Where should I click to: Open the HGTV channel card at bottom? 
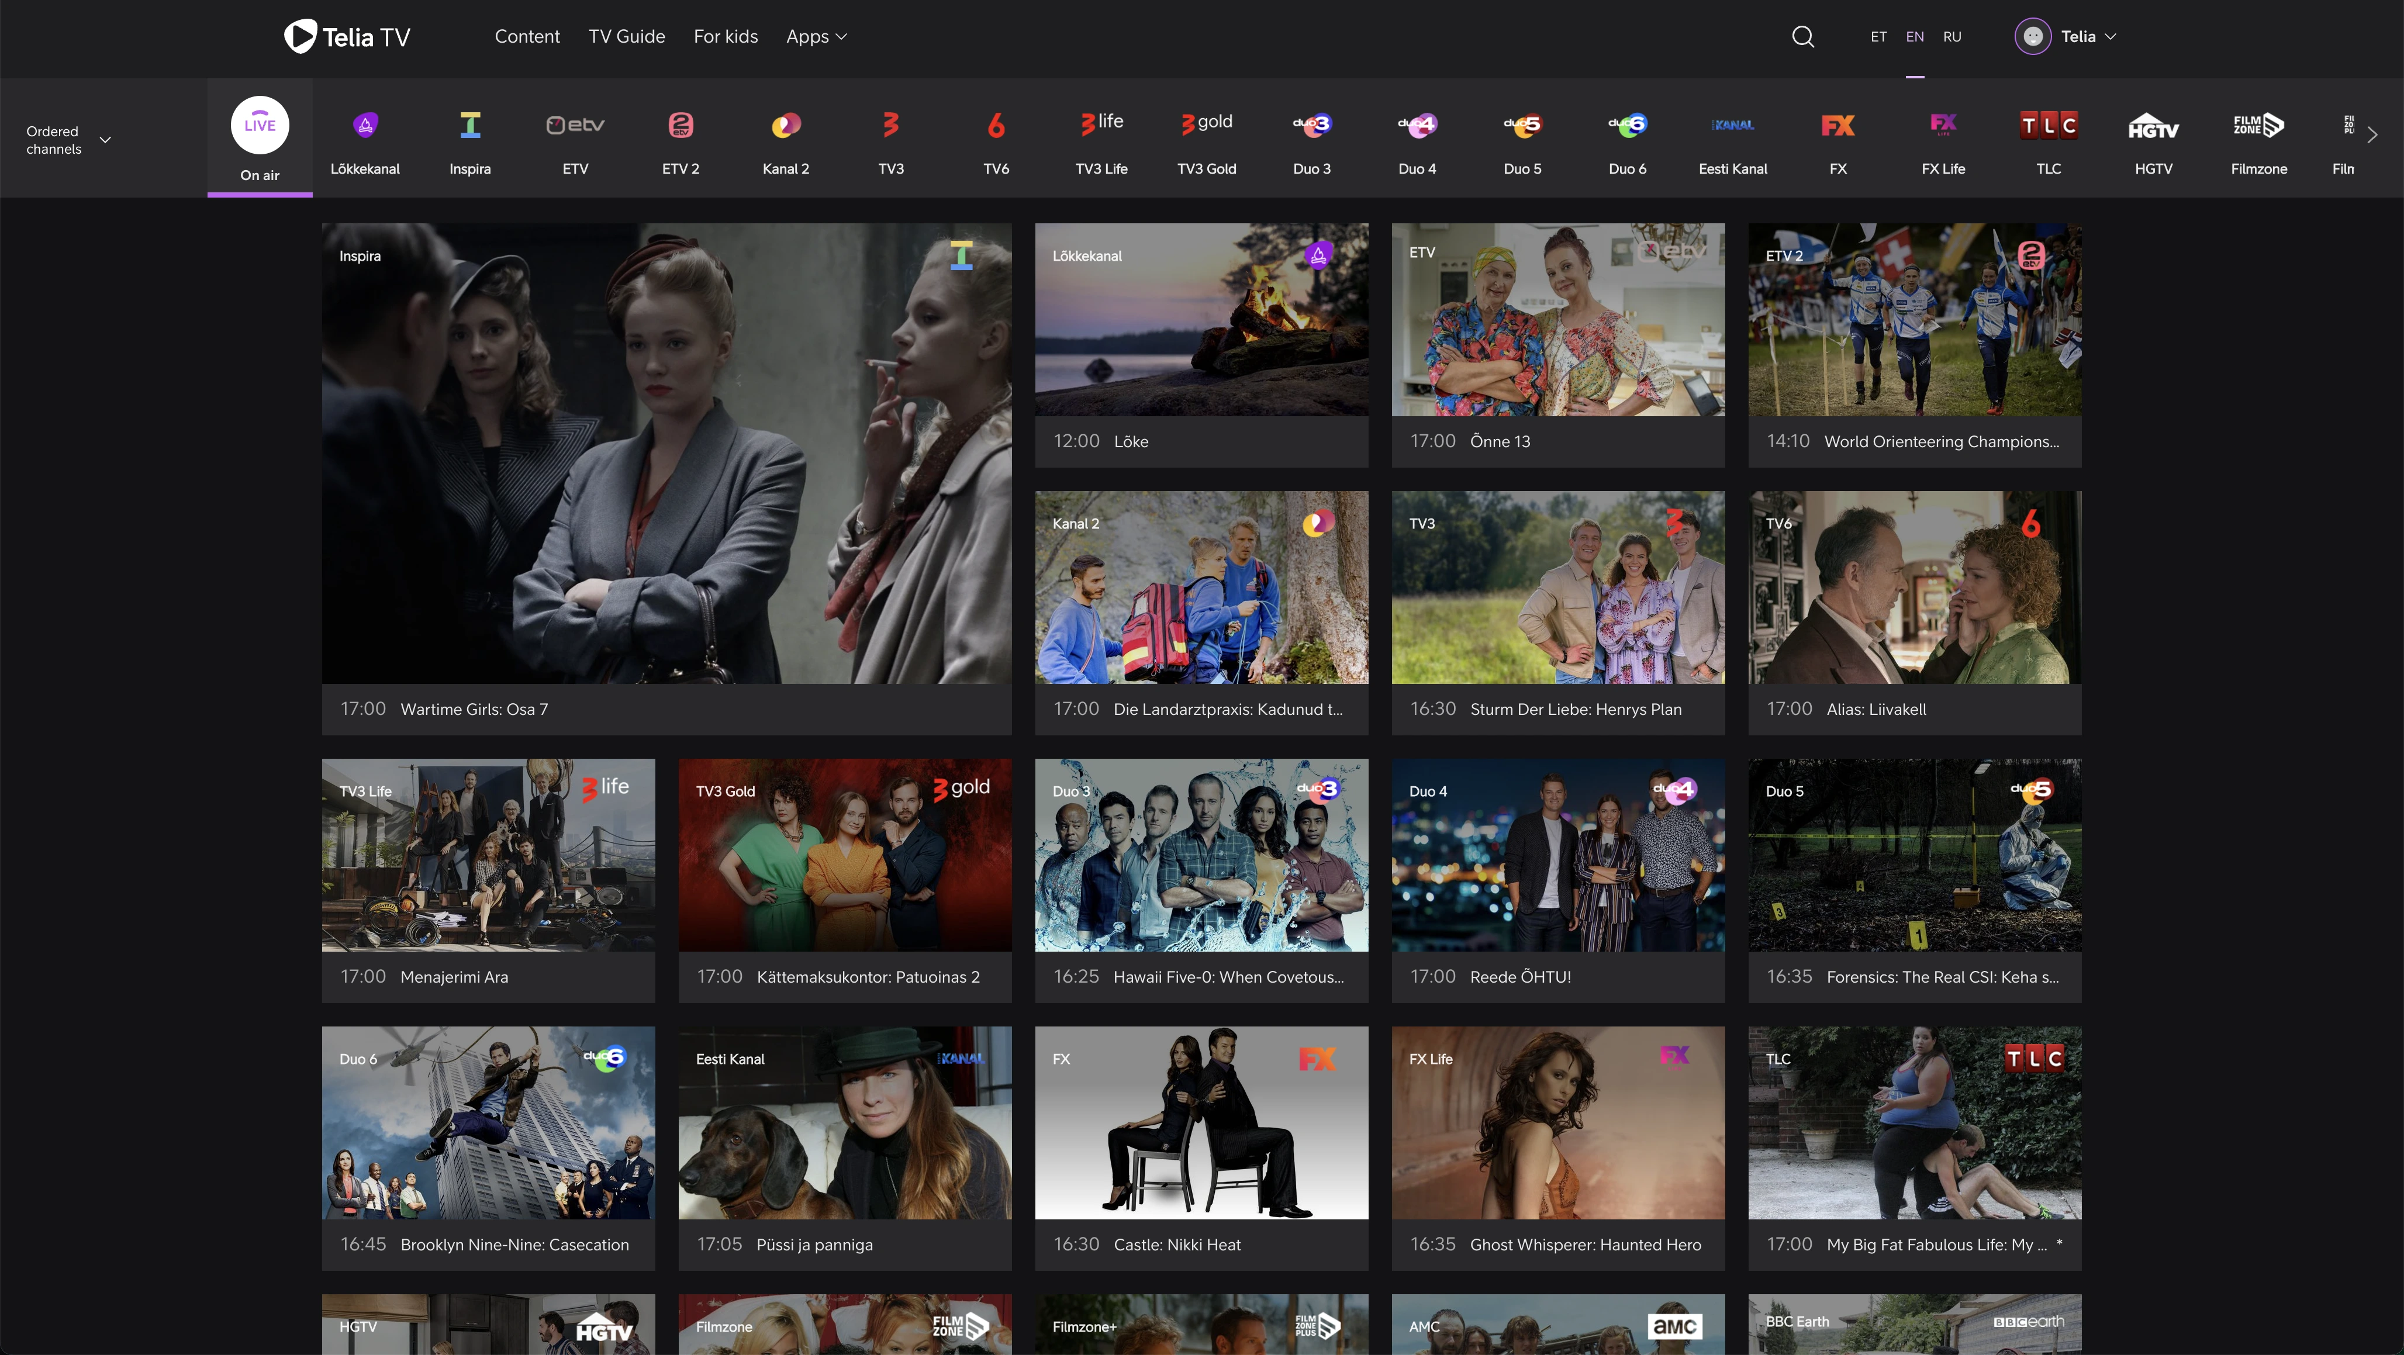tap(488, 1324)
